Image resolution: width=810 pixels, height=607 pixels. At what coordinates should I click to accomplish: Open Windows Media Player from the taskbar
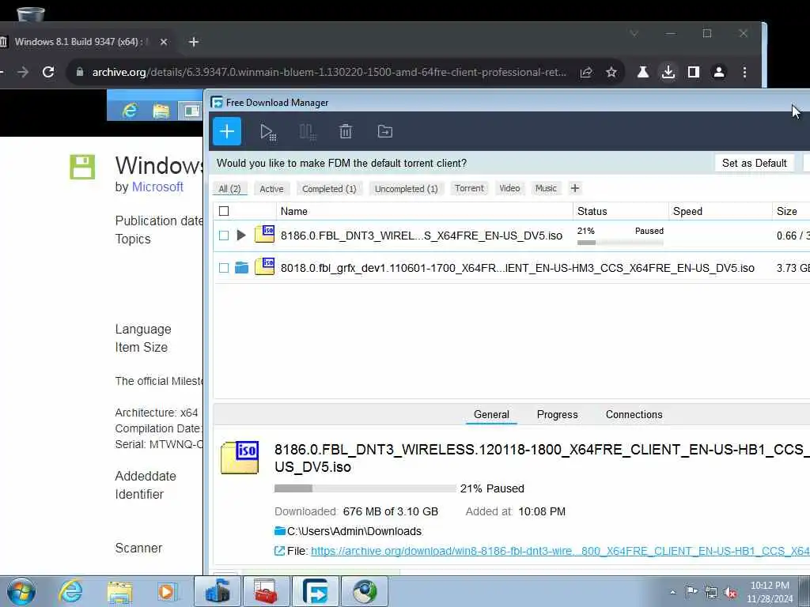coord(168,592)
